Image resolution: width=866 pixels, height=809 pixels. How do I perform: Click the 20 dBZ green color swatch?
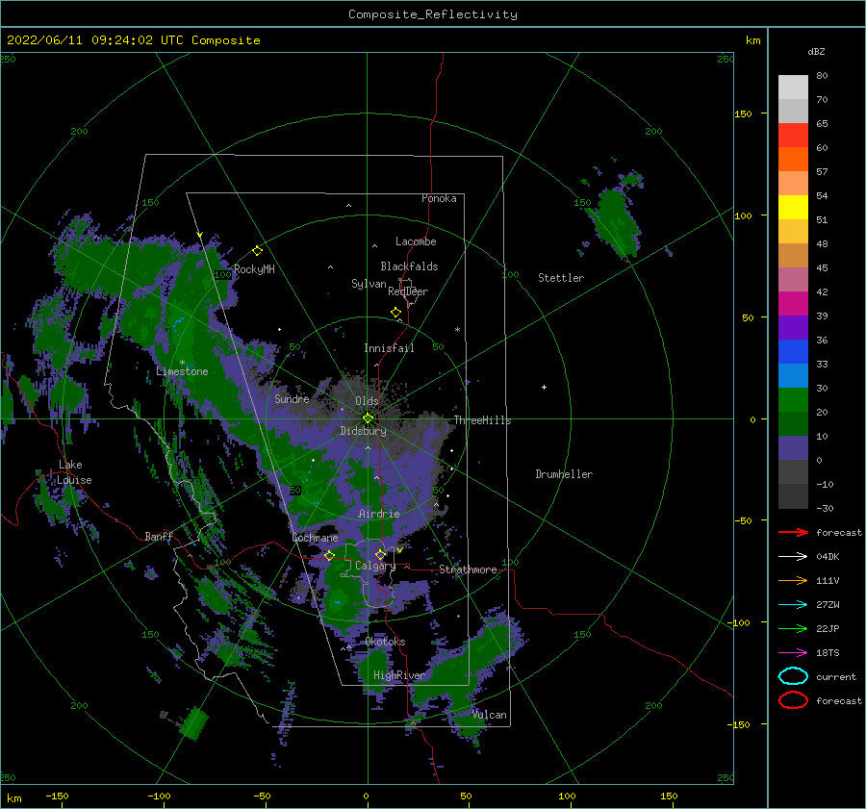point(793,400)
